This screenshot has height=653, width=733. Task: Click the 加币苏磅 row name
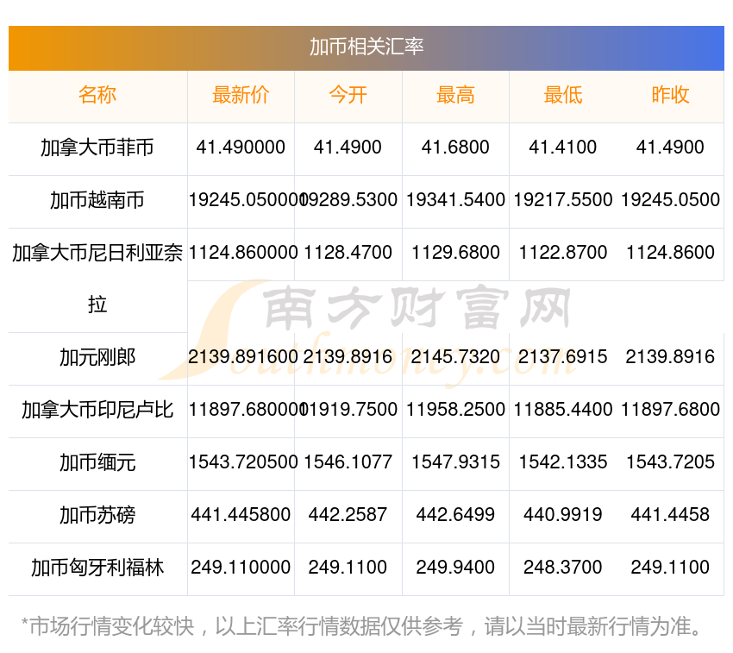click(x=97, y=516)
